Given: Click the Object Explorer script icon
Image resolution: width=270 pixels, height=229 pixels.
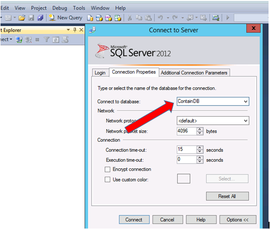Looking at the screenshot, I should [x=65, y=40].
